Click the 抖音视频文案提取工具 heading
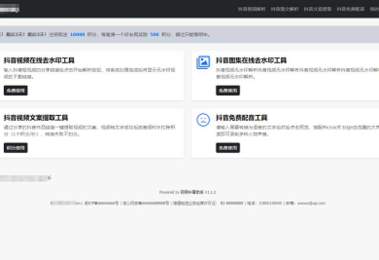Image resolution: width=379 pixels, height=260 pixels. click(36, 118)
